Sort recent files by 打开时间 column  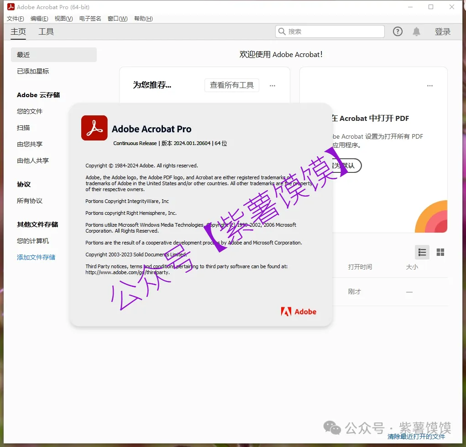click(x=360, y=267)
